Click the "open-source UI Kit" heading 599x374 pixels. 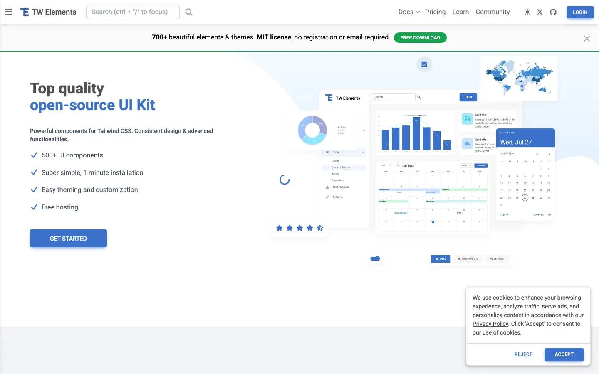[92, 105]
